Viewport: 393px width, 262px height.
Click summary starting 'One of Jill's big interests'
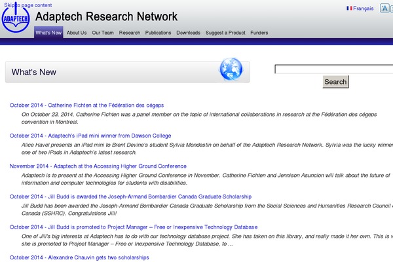pos(207,240)
